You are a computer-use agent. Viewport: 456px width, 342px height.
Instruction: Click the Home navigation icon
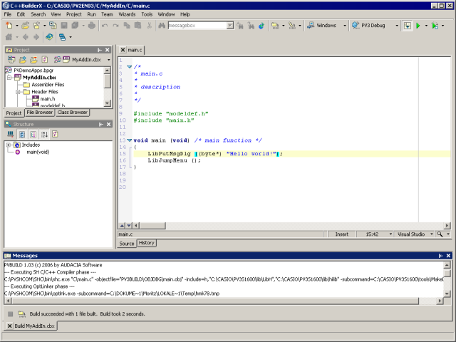[9, 37]
